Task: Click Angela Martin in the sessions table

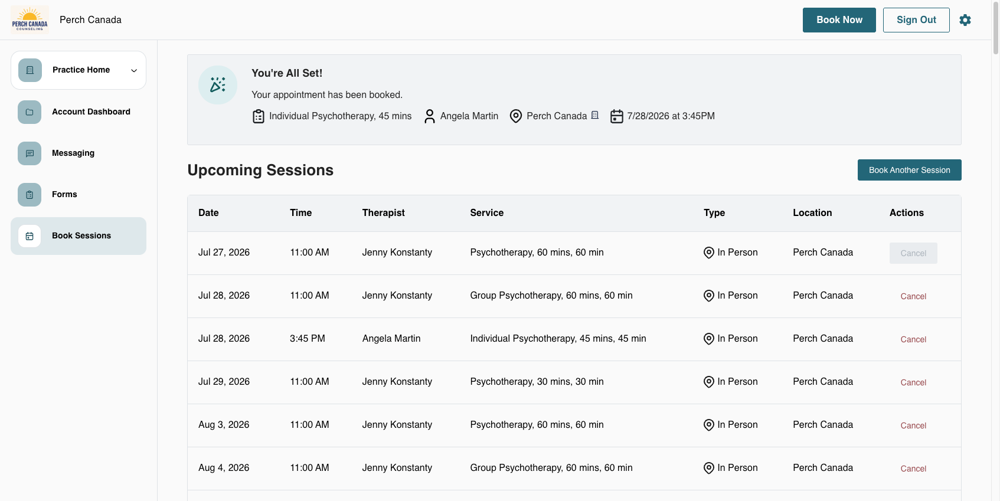Action: click(x=391, y=339)
